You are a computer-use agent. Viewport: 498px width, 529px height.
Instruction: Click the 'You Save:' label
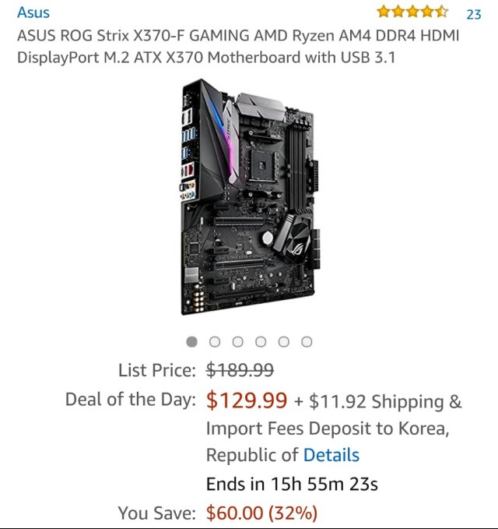coord(156,513)
